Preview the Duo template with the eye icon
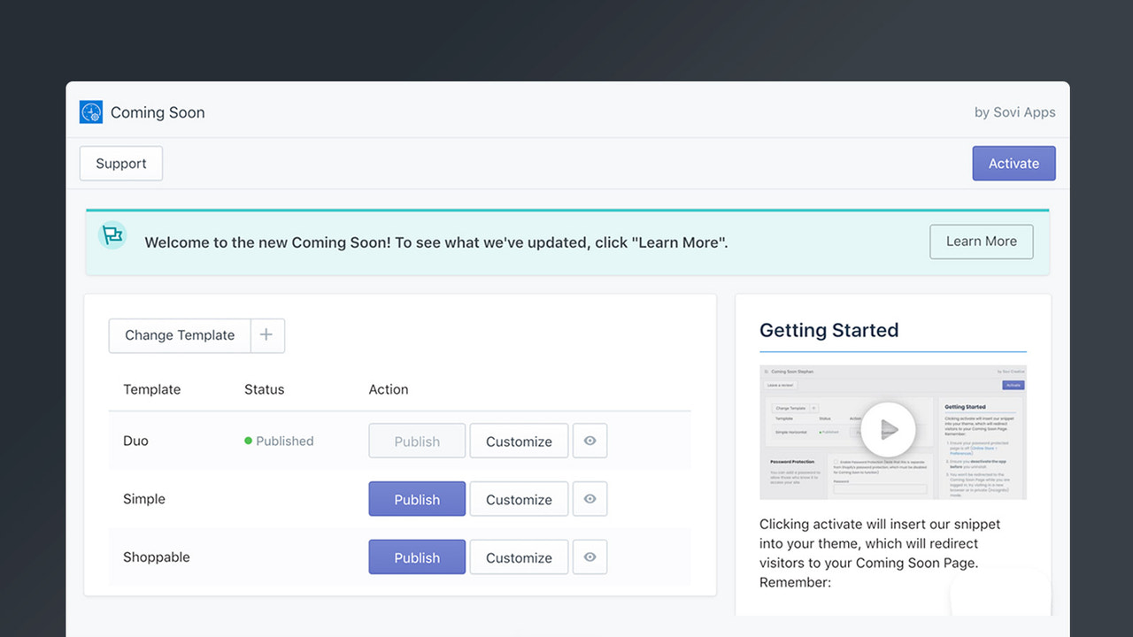The width and height of the screenshot is (1133, 637). click(x=590, y=441)
